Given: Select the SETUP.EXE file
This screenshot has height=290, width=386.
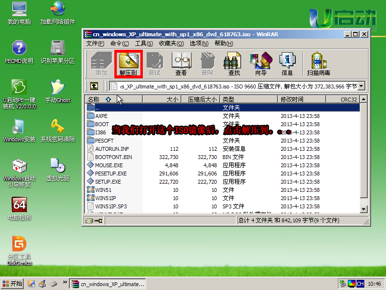Looking at the screenshot, I should 222,182.
